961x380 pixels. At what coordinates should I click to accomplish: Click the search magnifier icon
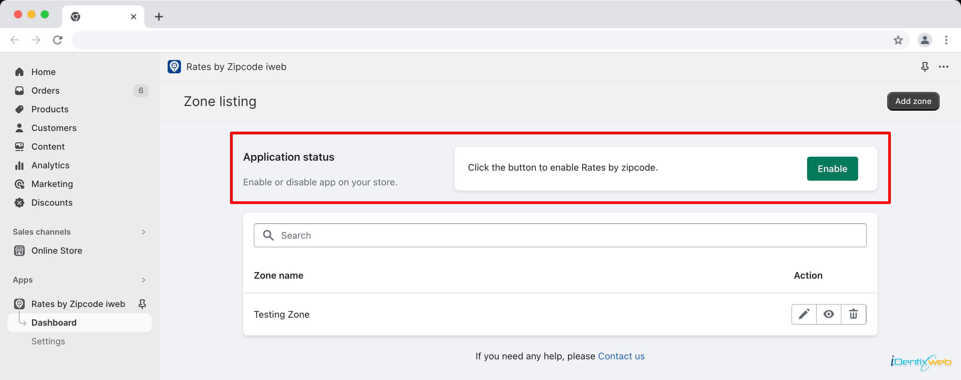point(268,235)
